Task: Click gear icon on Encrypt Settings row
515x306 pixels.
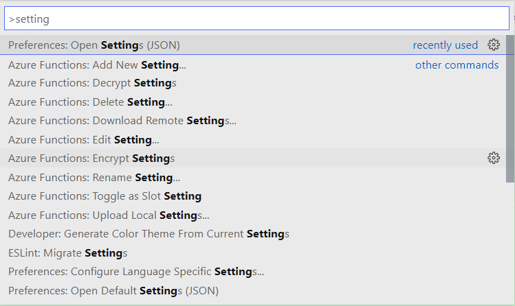Action: coord(493,158)
